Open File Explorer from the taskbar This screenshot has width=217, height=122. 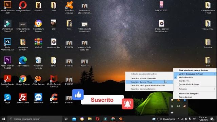[x=90, y=119]
